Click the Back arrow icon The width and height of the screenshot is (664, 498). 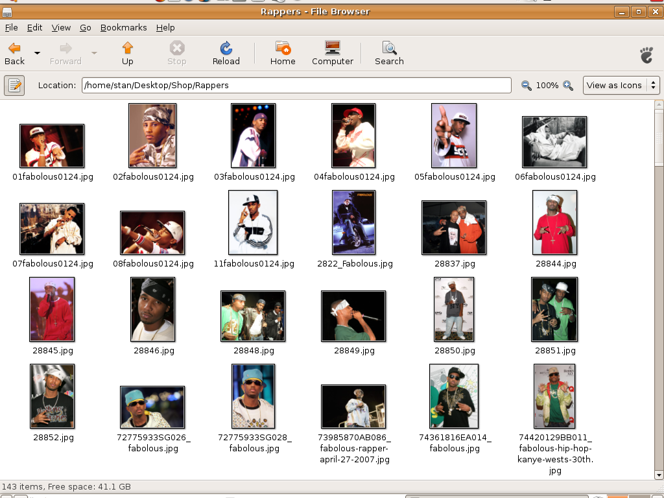[x=14, y=49]
